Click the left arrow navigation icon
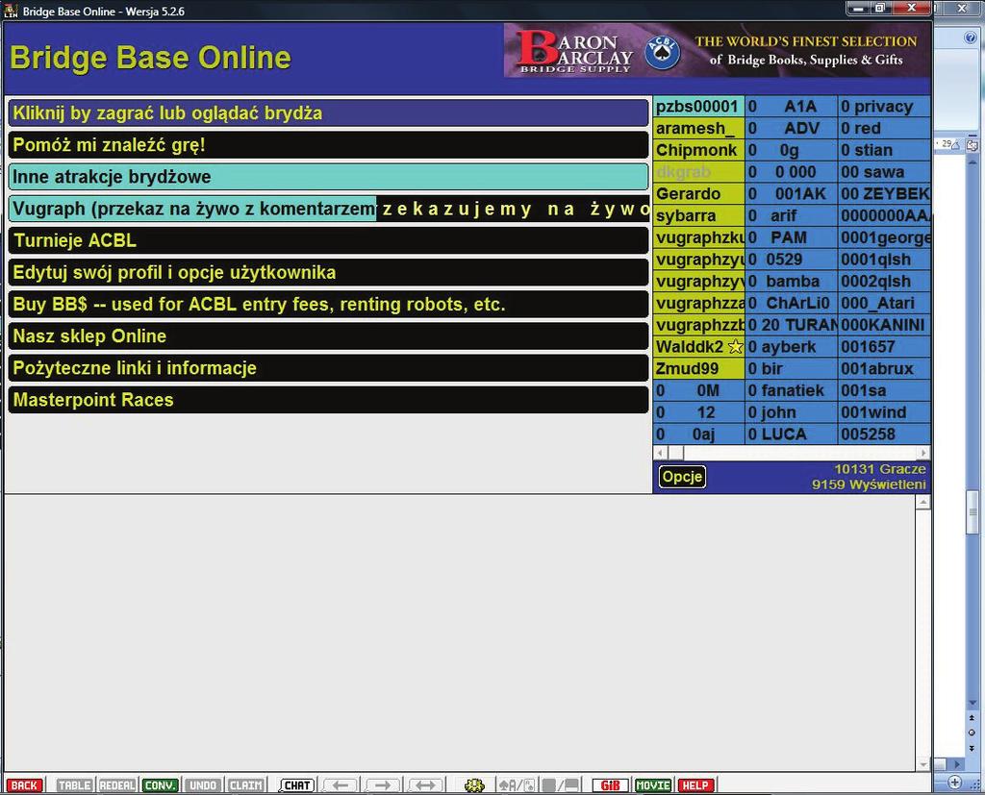The height and width of the screenshot is (795, 985). click(x=340, y=785)
